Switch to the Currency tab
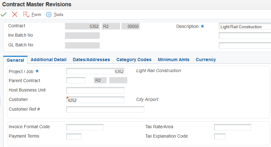Screen dimensions: 271x147 [x=206, y=60]
